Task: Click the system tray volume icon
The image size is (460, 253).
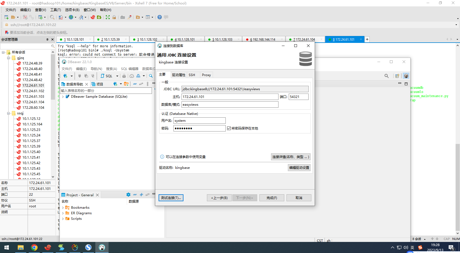Action: (406, 247)
